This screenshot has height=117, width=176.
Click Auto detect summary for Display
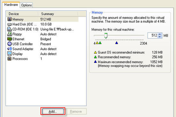[48, 54]
